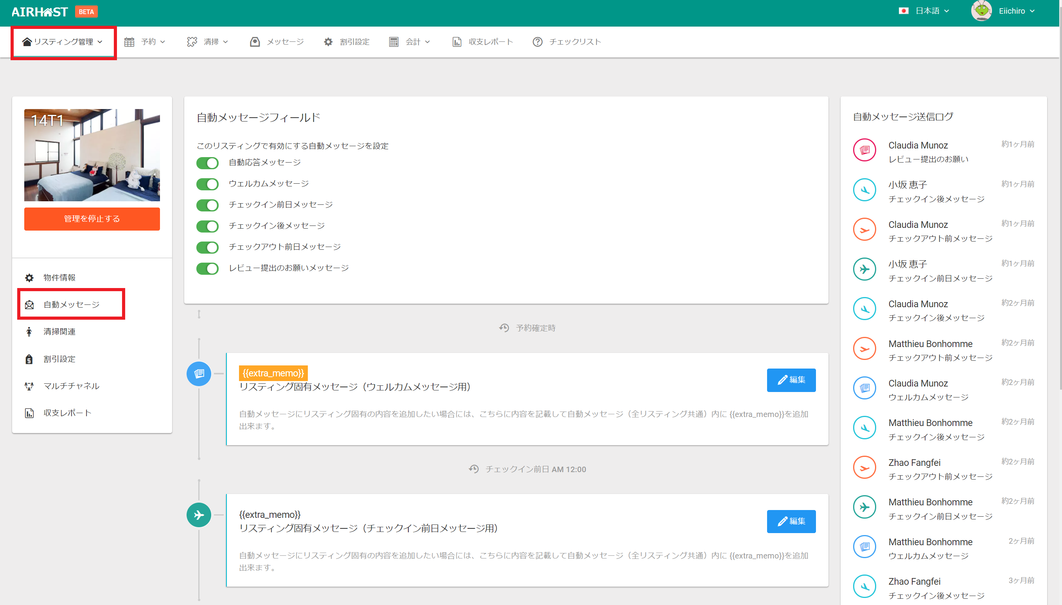
Task: Click the チェックリスト help icon in navbar
Action: click(x=537, y=42)
